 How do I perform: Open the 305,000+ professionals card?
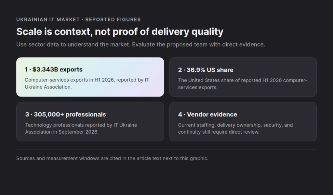pos(90,122)
